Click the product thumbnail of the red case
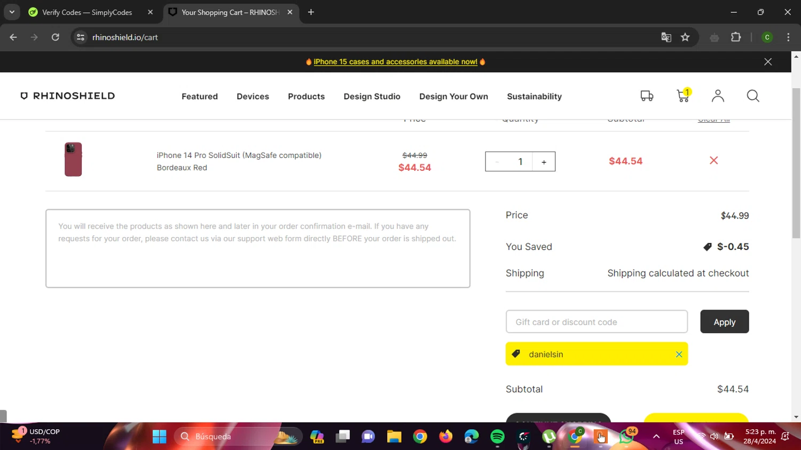801x450 pixels. point(73,159)
